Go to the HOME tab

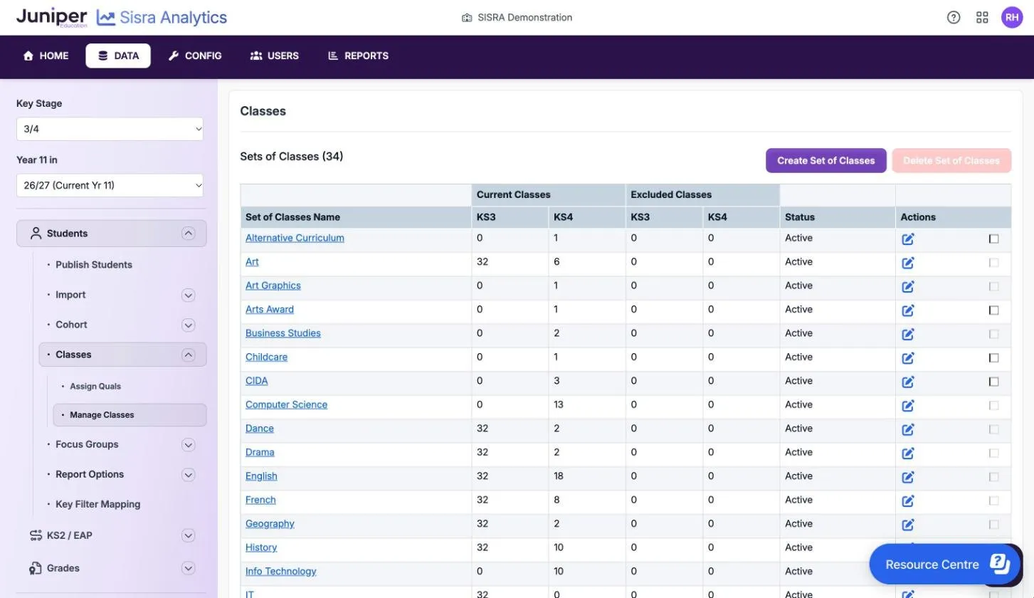46,56
